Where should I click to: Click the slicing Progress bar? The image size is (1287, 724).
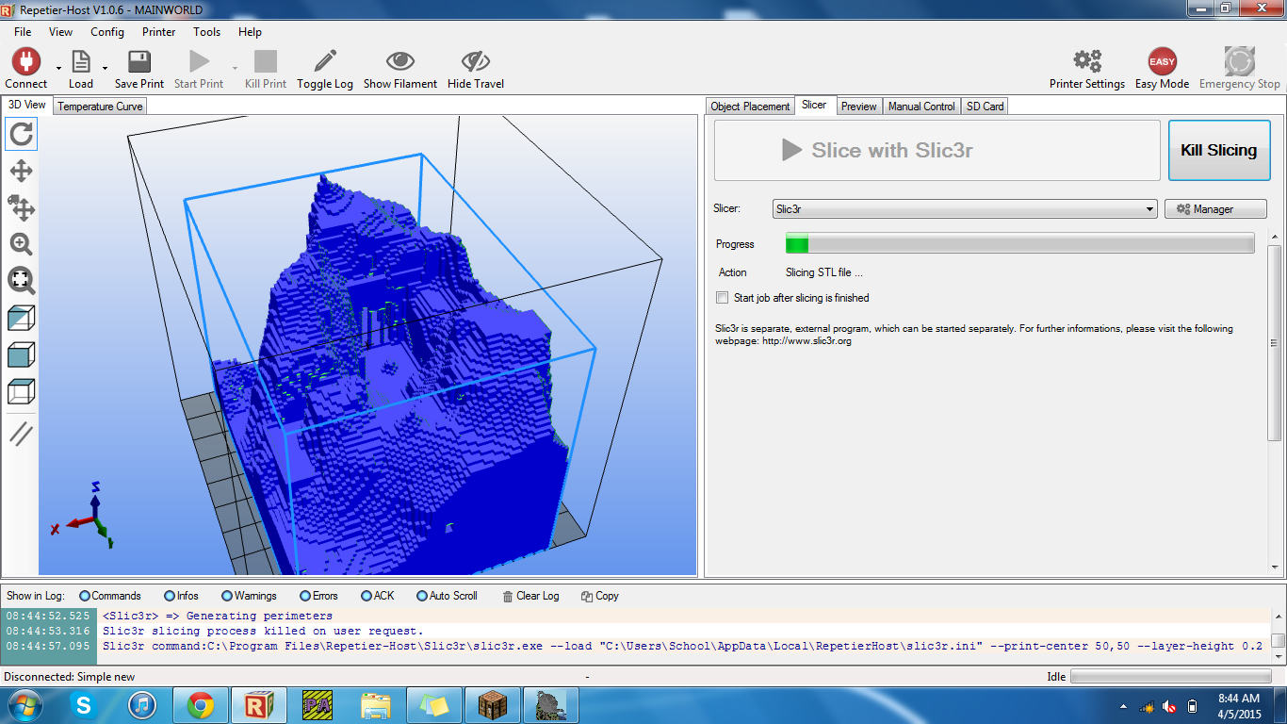[x=1020, y=244]
